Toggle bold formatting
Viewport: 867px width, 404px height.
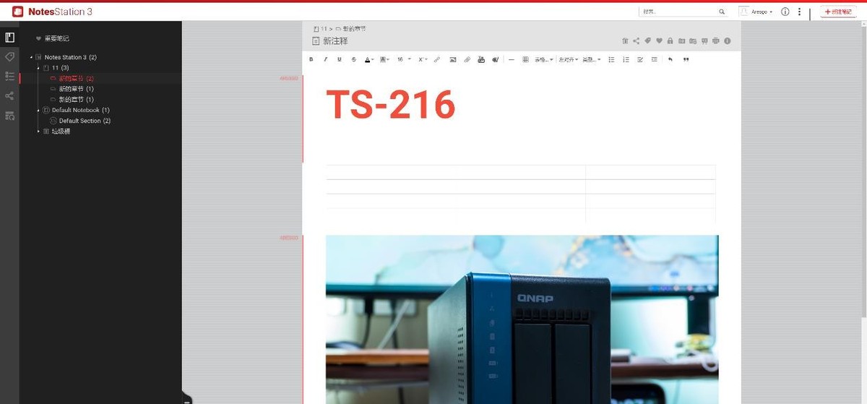[311, 59]
